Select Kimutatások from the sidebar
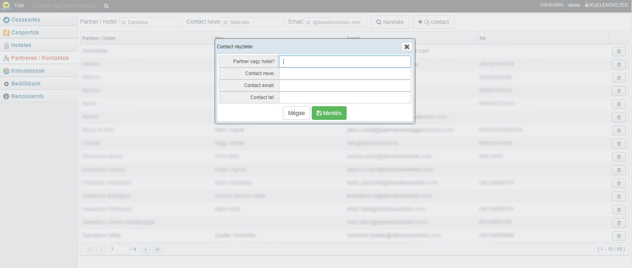The image size is (632, 268). [28, 71]
